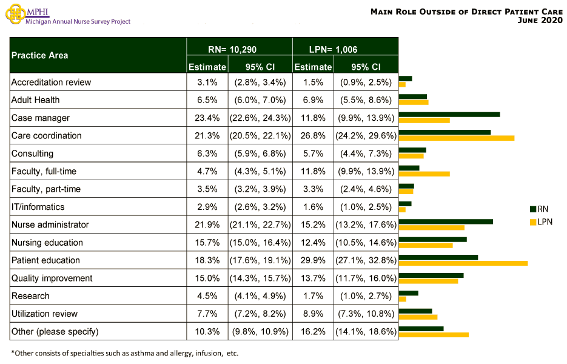Click the Patient education LPN estimate 29.9%
The image size is (567, 364).
coord(313,260)
